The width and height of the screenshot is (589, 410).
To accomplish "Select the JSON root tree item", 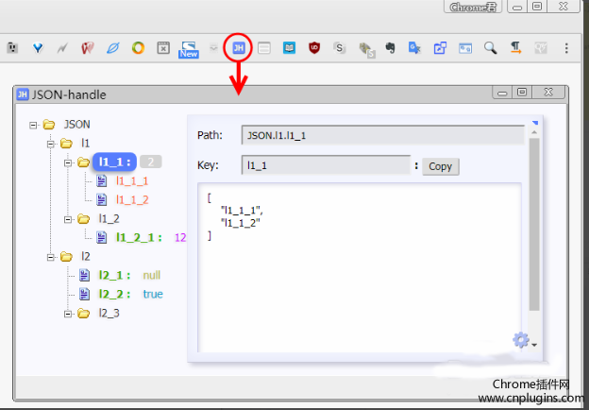I will (x=77, y=125).
